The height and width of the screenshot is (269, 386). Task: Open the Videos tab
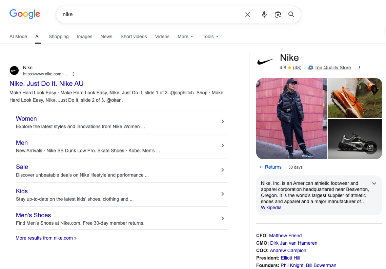(x=162, y=36)
